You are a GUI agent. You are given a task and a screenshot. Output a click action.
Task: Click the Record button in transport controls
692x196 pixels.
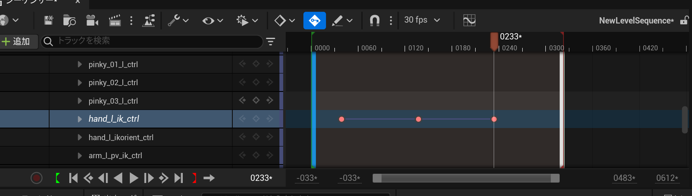click(37, 178)
